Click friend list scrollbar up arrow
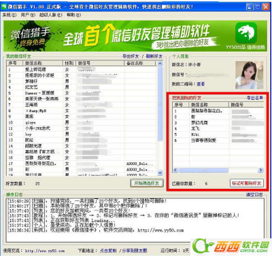The height and width of the screenshot is (256, 272). [x=160, y=64]
